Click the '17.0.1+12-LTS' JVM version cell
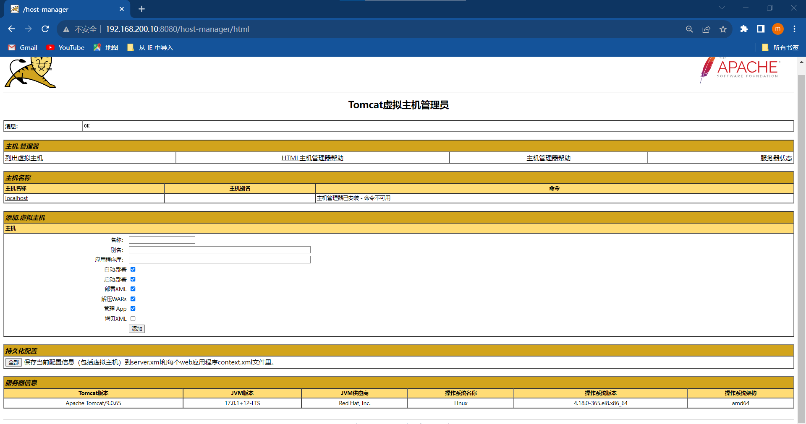This screenshot has height=424, width=806. pos(242,403)
